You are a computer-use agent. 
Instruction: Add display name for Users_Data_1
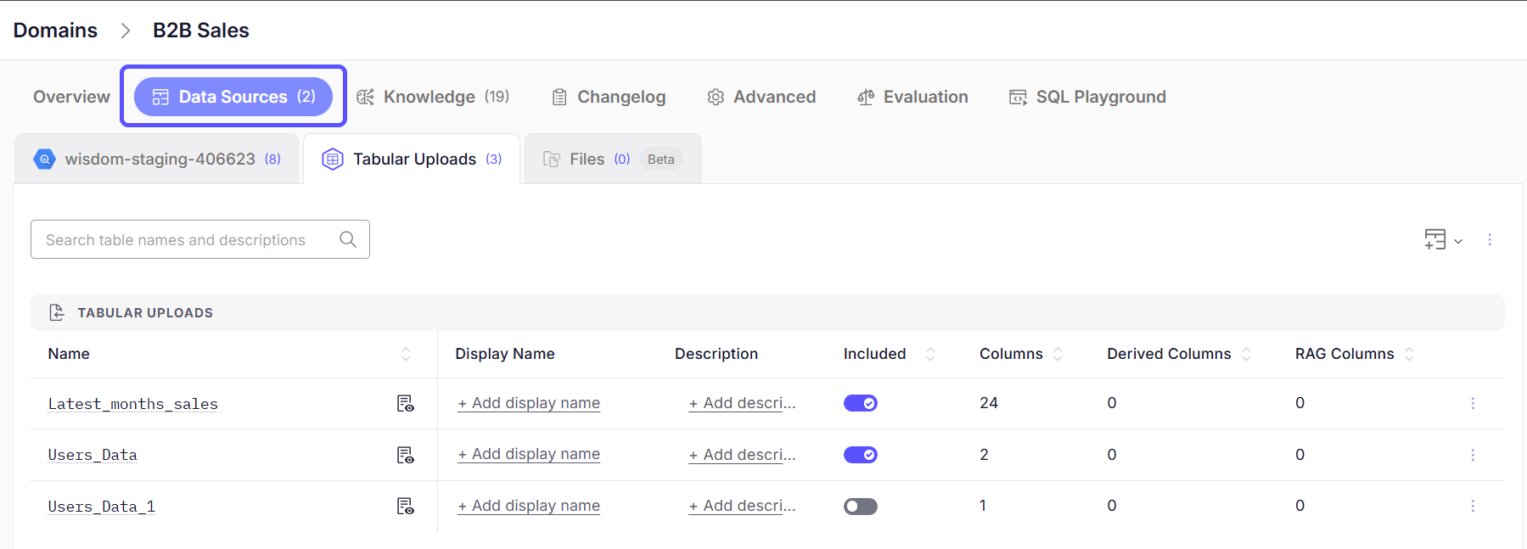(529, 506)
